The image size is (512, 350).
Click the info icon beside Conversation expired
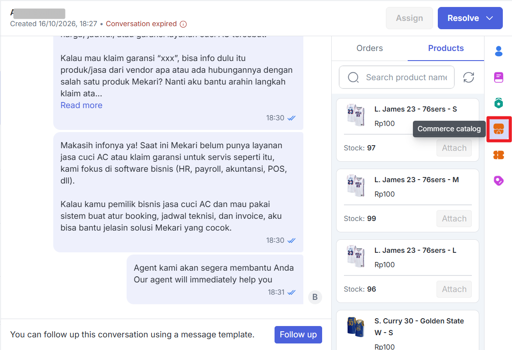tap(183, 24)
